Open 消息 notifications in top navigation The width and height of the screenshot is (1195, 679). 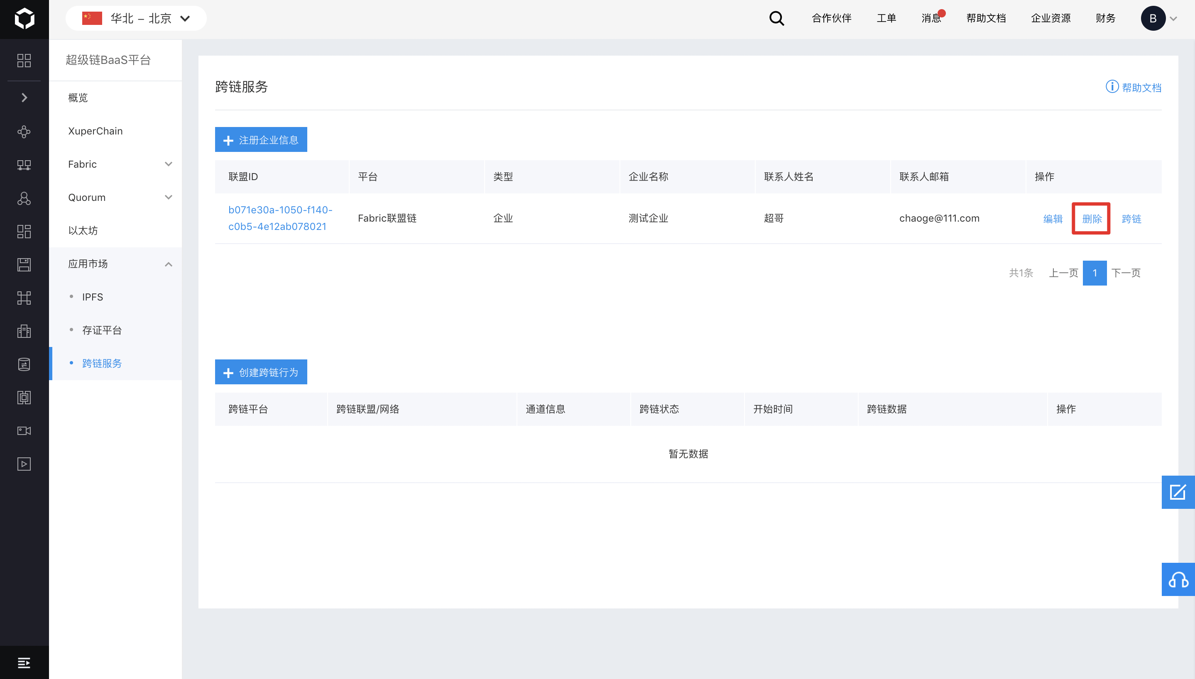[932, 18]
